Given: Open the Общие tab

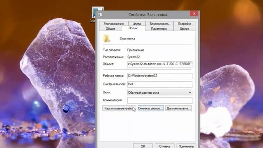Looking at the screenshot, I should (111, 28).
